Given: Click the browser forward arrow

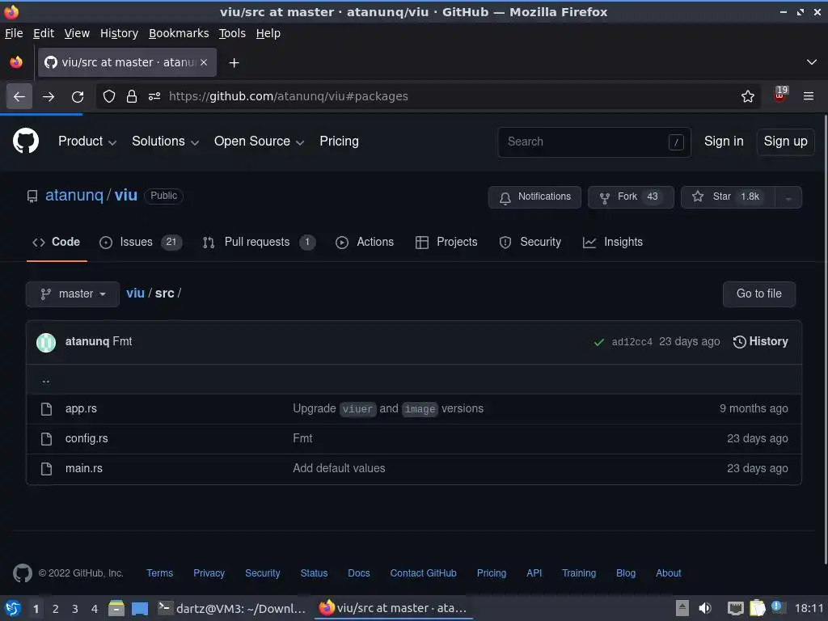Looking at the screenshot, I should point(49,96).
